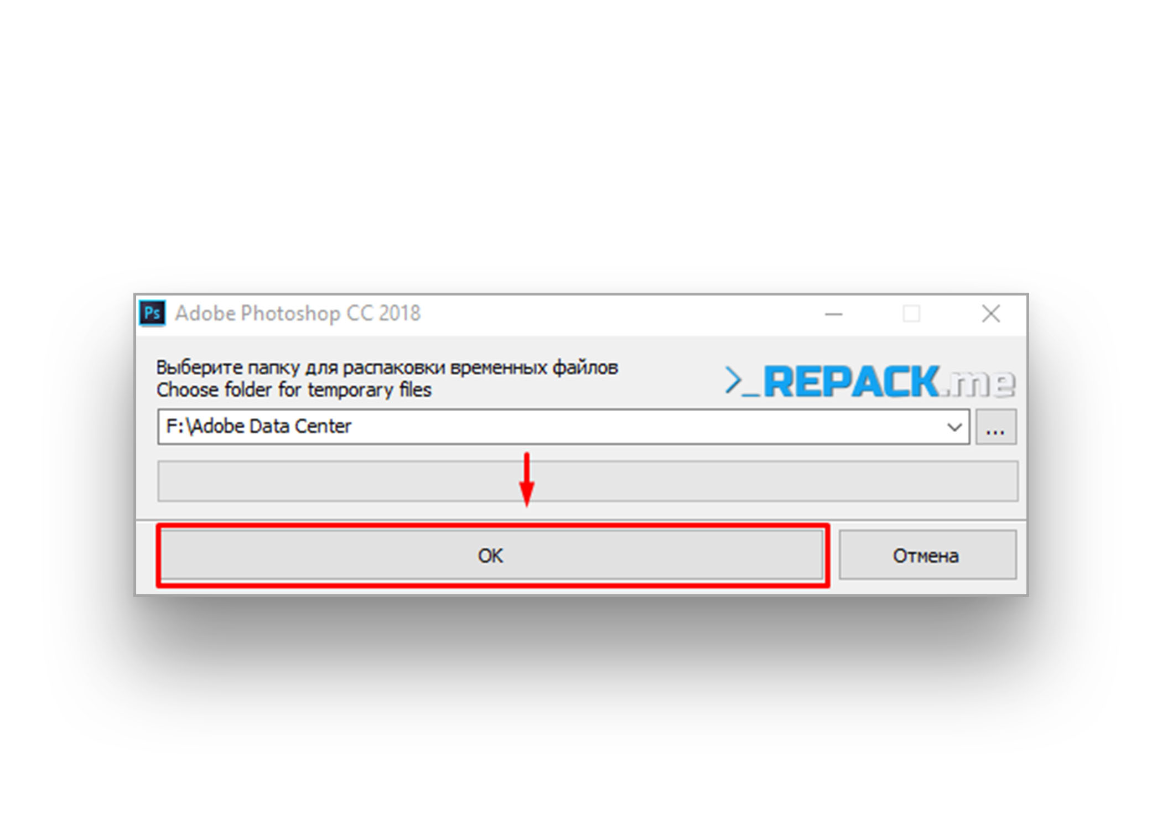Select the 'Adobe Data Center' path text
The width and height of the screenshot is (1162, 830).
pyautogui.click(x=272, y=426)
